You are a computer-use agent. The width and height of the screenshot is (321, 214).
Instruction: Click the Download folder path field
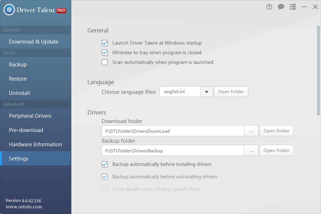click(173, 131)
